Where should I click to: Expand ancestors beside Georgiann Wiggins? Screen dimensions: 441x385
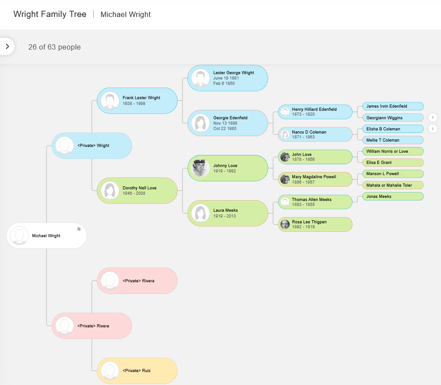(x=432, y=117)
